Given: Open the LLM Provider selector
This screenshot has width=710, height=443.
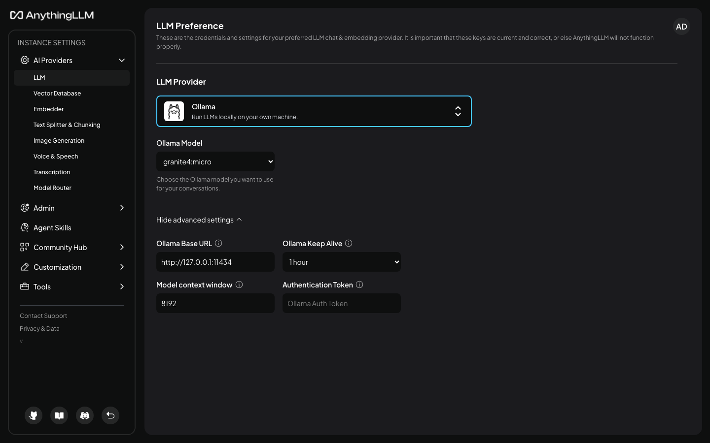Looking at the screenshot, I should click(314, 111).
